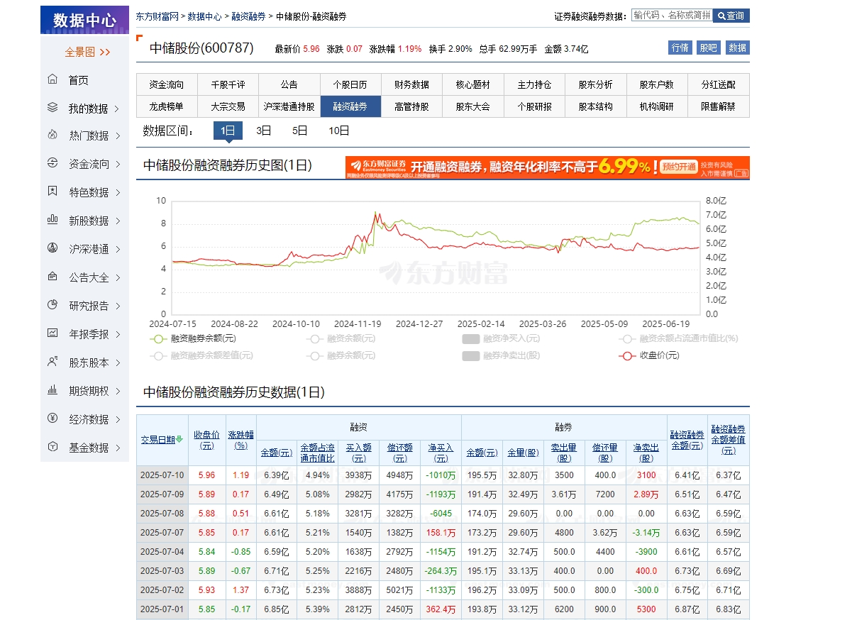Click the histogram icon beside 期货期权
Image resolution: width=852 pixels, height=620 pixels.
click(52, 390)
